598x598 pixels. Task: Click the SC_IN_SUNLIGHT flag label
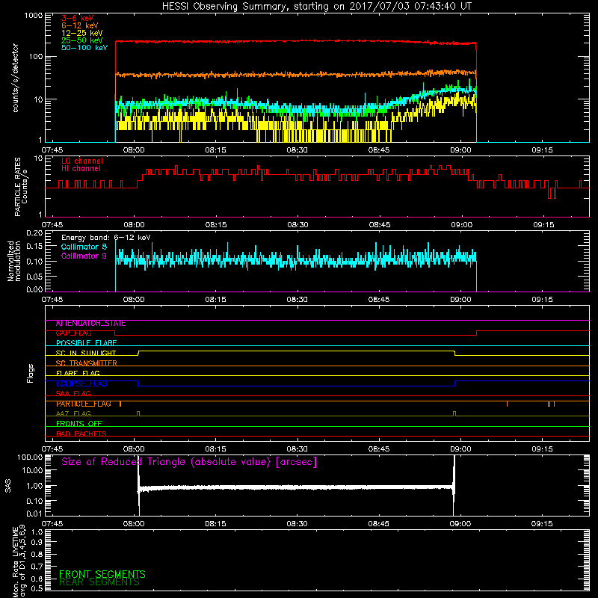tap(86, 353)
